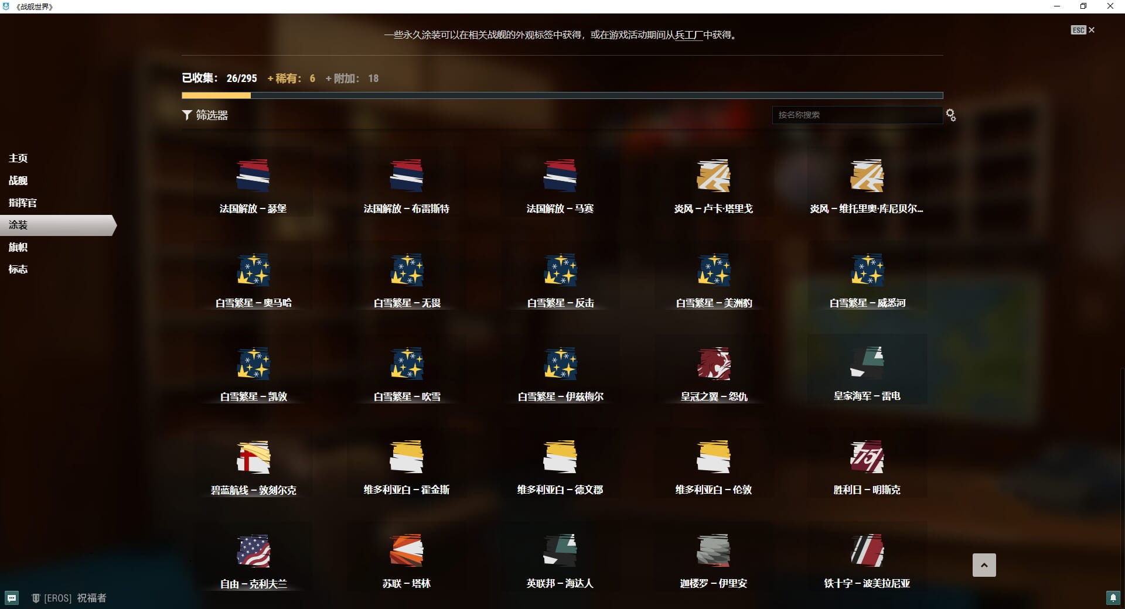
Task: Select the 皇冠之翼 – 怨仇 camouflage icon
Action: click(713, 364)
